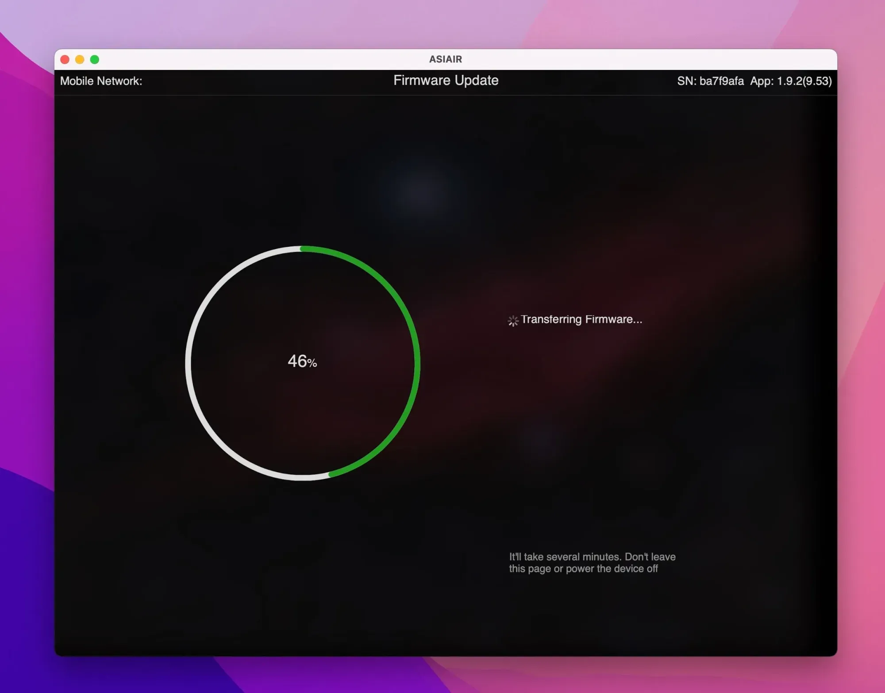Click the 46% progress percentage readout
This screenshot has height=693, width=885.
coord(302,361)
